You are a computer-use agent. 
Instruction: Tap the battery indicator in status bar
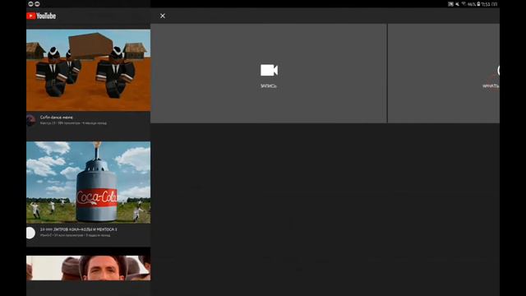(478, 4)
